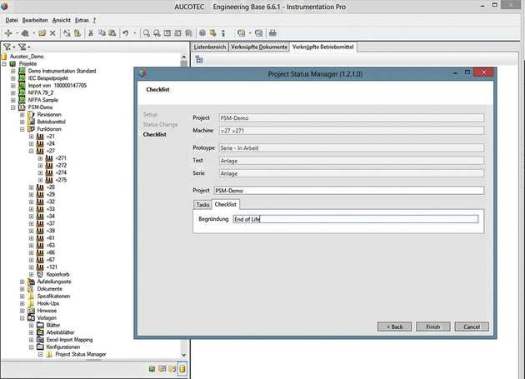Click the Status Change wizard step
The image size is (525, 379).
coord(160,125)
